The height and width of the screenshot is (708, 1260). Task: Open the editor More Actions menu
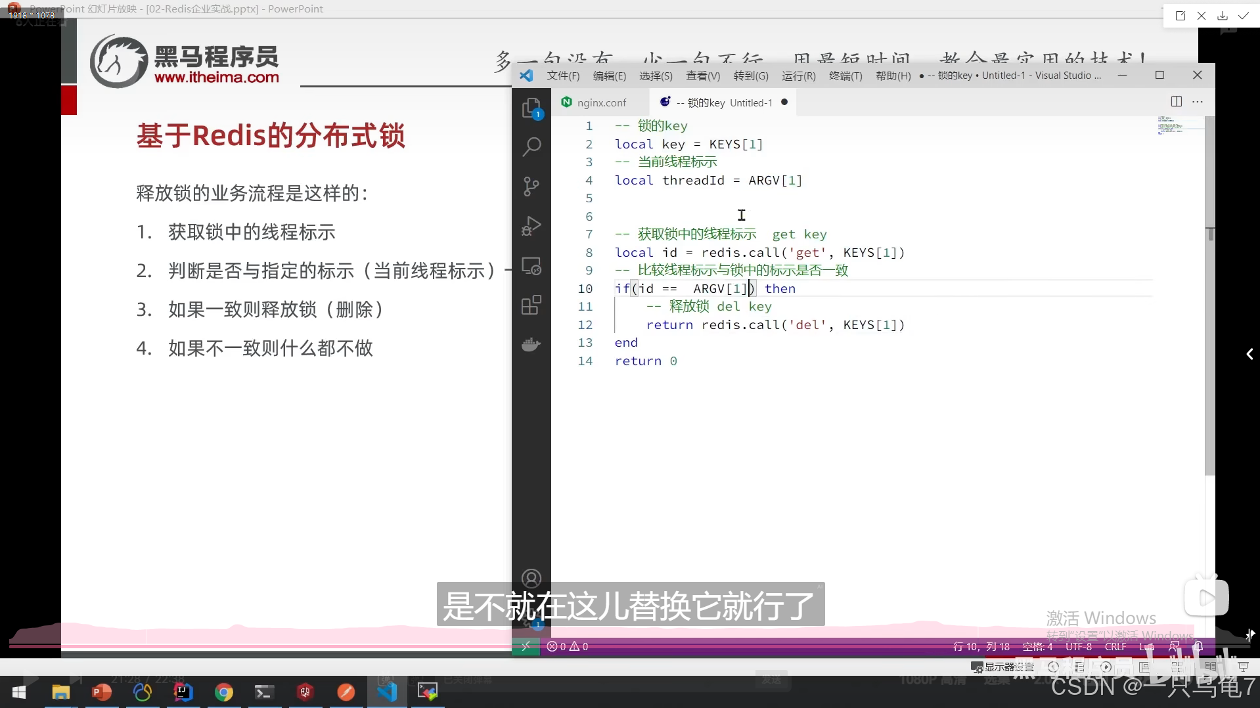[x=1198, y=102]
